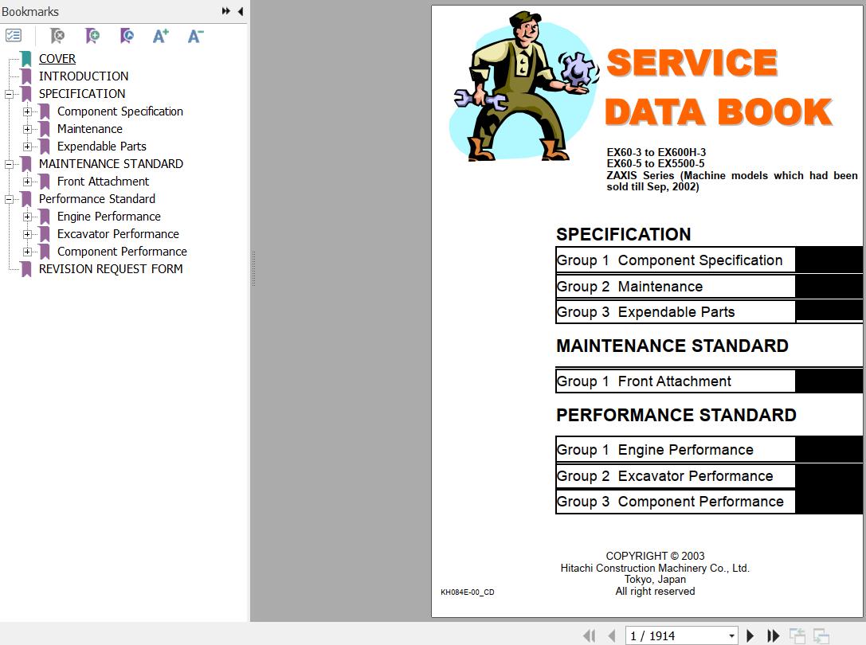
Task: Open the page number dropdown arrow
Action: pyautogui.click(x=731, y=635)
